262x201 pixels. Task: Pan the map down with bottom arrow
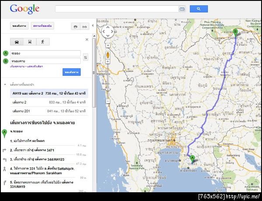coord(108,36)
